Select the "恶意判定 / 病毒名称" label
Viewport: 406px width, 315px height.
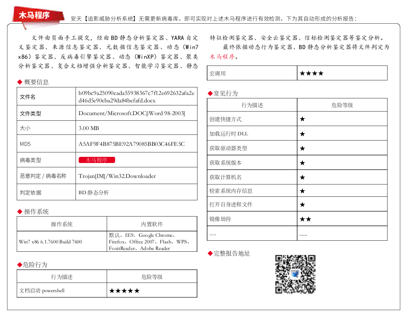(x=43, y=176)
